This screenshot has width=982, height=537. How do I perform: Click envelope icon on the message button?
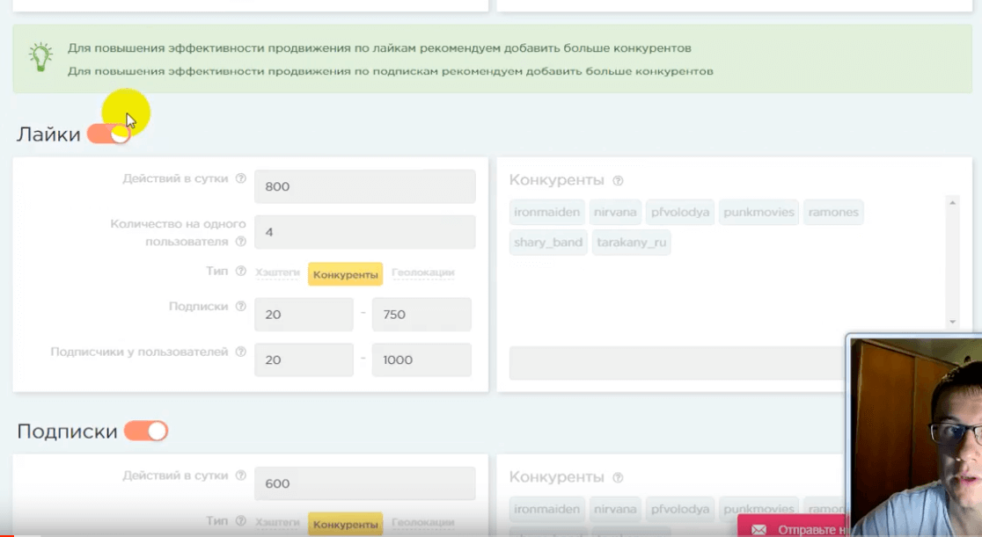pyautogui.click(x=758, y=530)
